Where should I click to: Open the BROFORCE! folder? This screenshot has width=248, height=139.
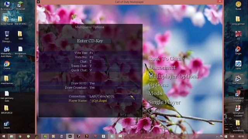tap(7, 109)
